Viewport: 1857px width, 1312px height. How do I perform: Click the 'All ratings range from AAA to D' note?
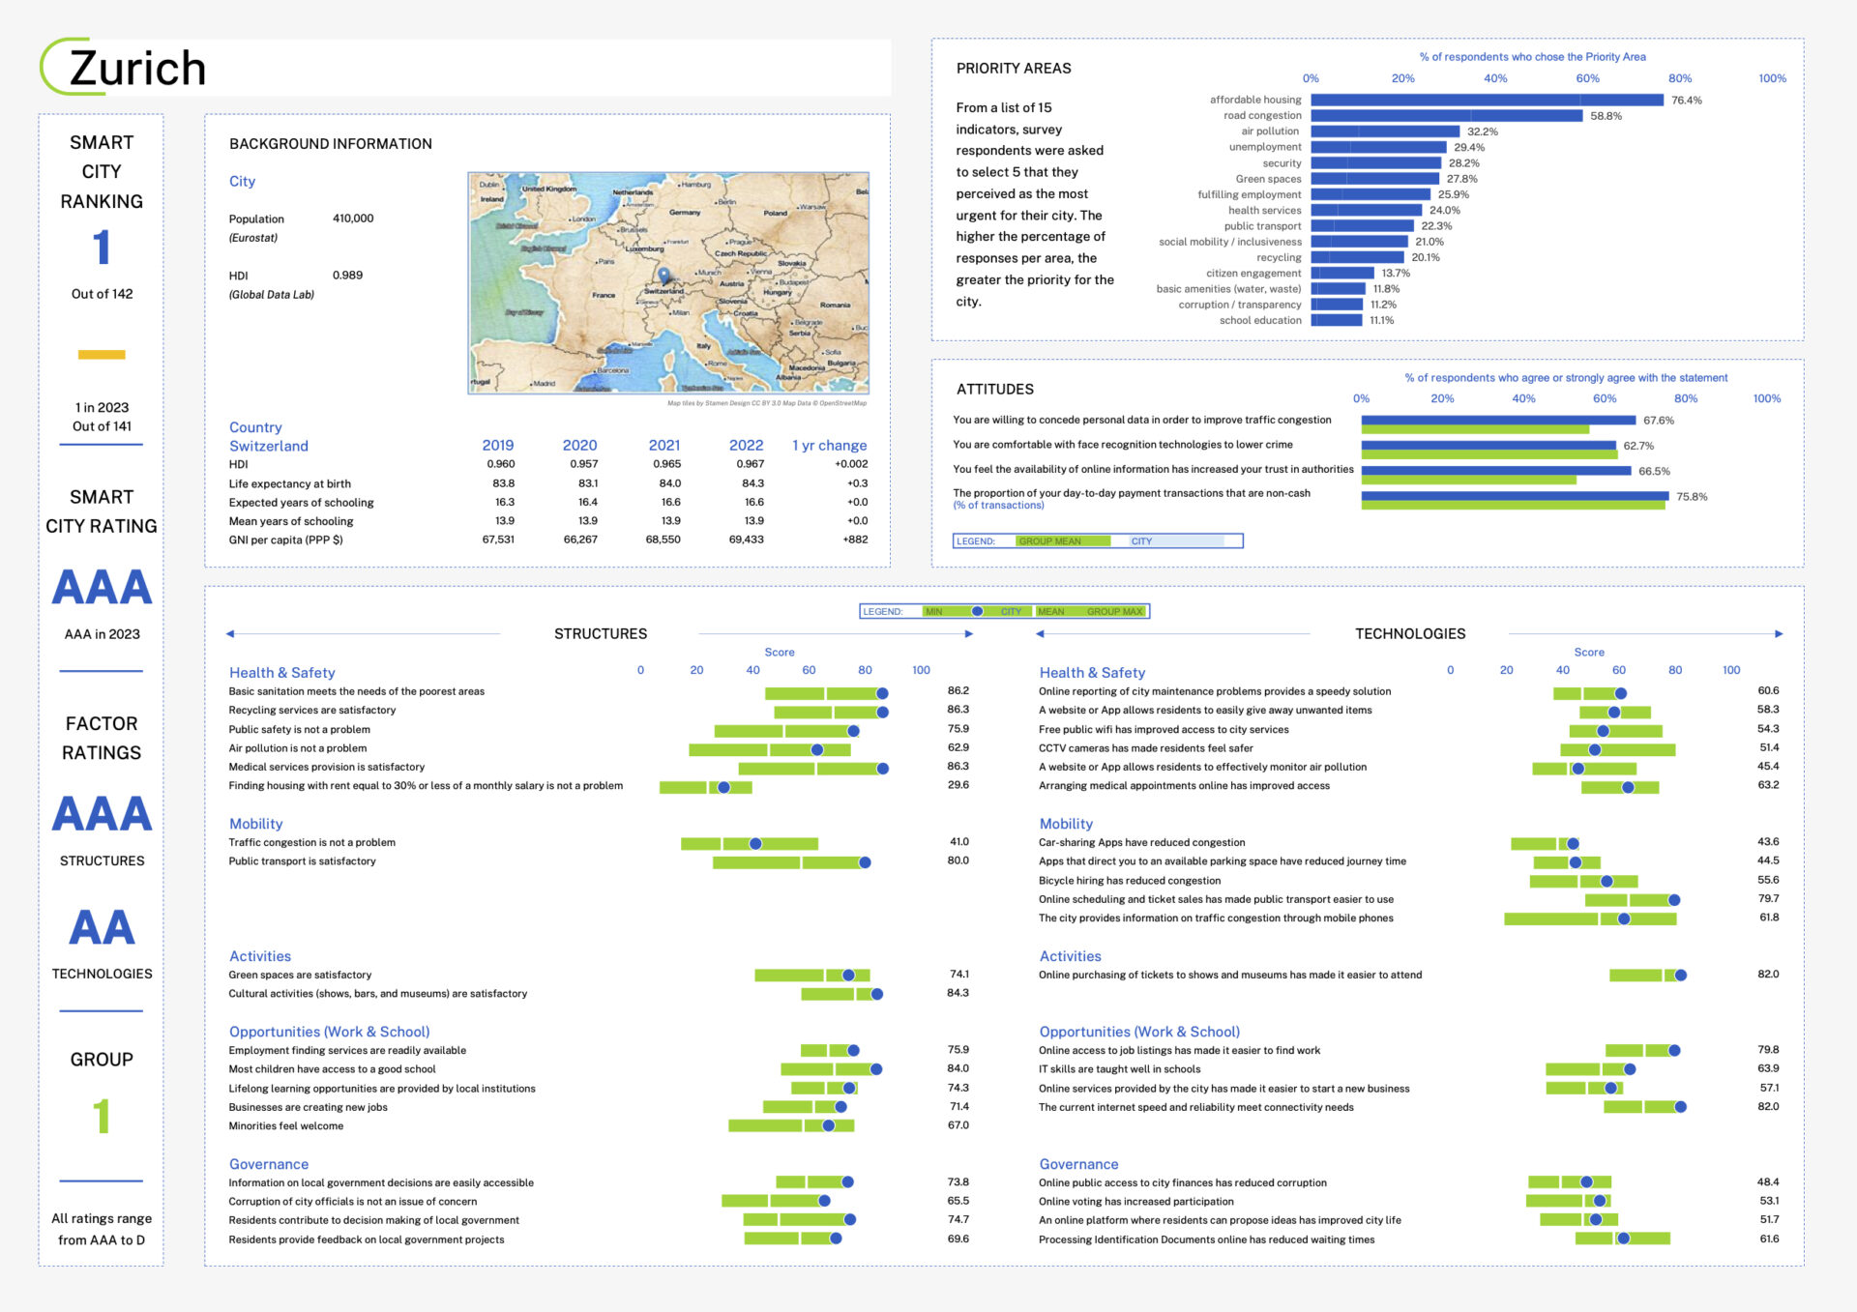[x=102, y=1230]
